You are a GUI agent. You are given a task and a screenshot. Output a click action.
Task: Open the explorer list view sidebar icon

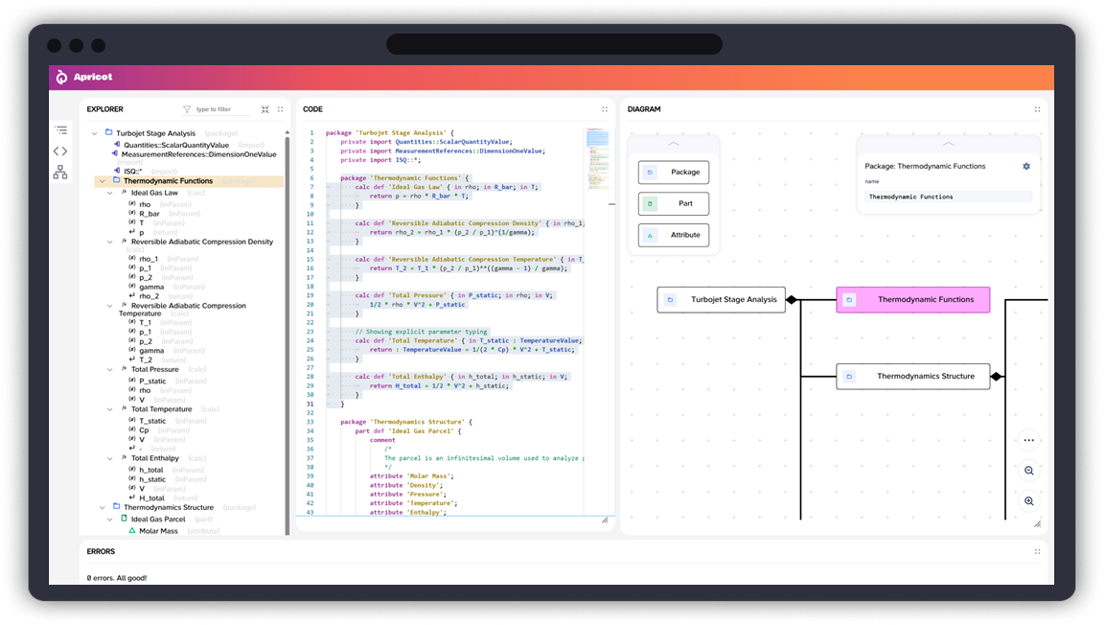click(x=60, y=129)
